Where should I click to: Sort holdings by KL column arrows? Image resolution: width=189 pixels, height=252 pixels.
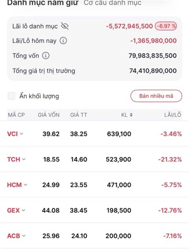[131, 115]
